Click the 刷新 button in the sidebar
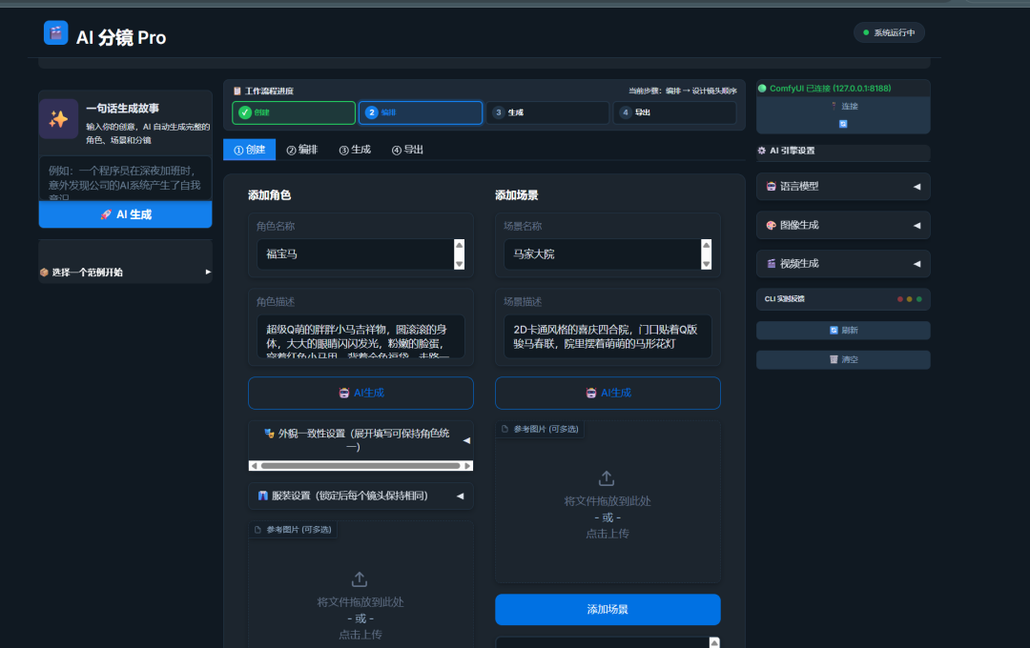 (842, 330)
